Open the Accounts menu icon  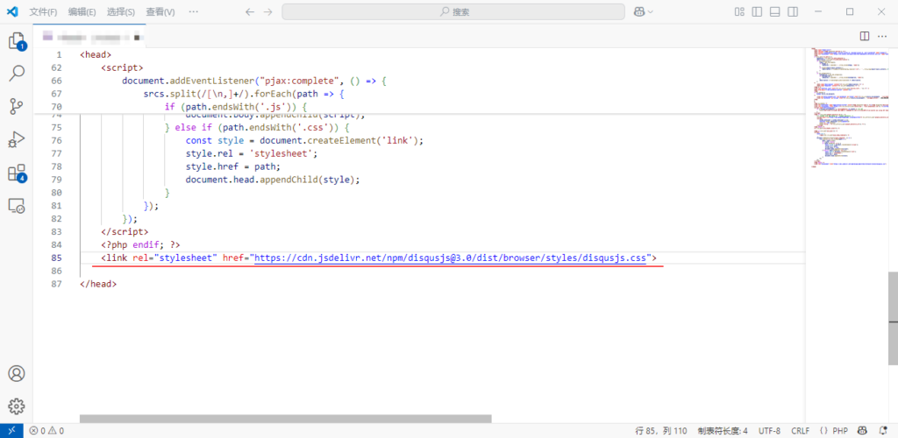(x=17, y=374)
